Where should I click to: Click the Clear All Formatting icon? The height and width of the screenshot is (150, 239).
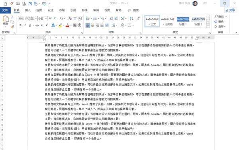[x=70, y=19]
